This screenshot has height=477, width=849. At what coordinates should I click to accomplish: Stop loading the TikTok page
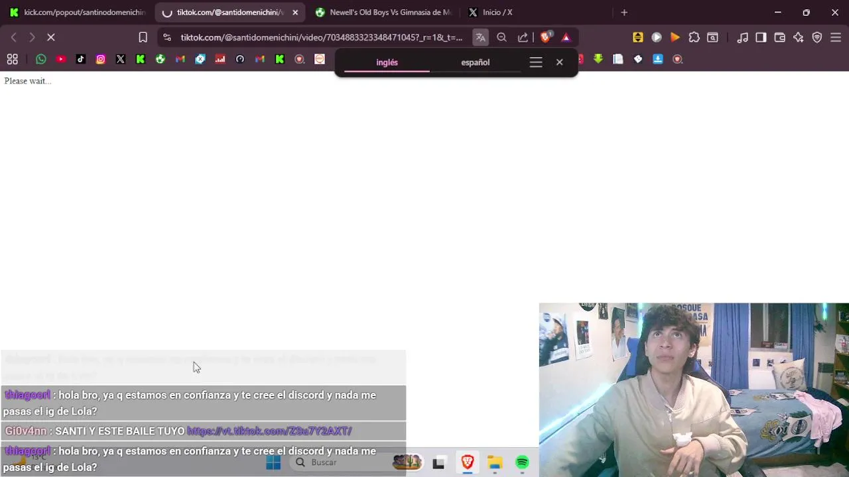point(50,38)
